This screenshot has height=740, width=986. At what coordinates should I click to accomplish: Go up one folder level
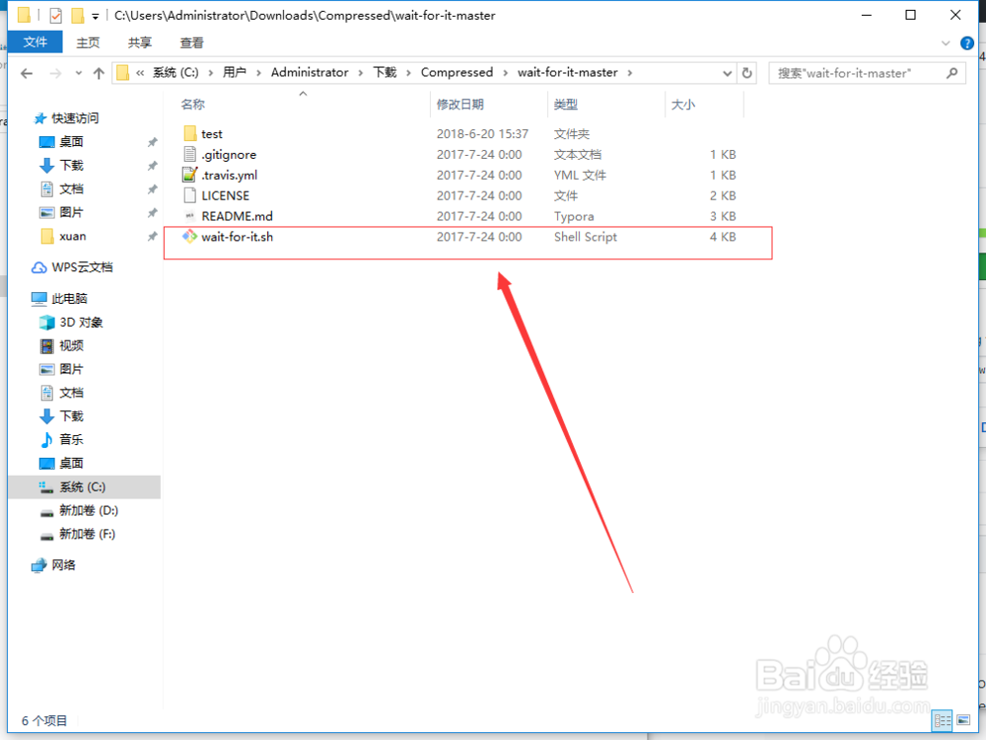pyautogui.click(x=99, y=74)
